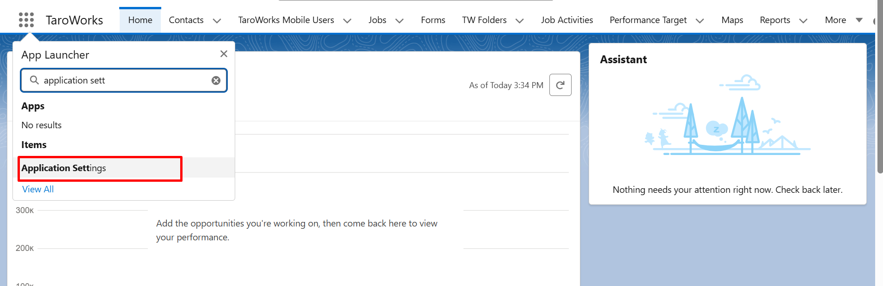Clear the App Launcher search text

pos(216,80)
